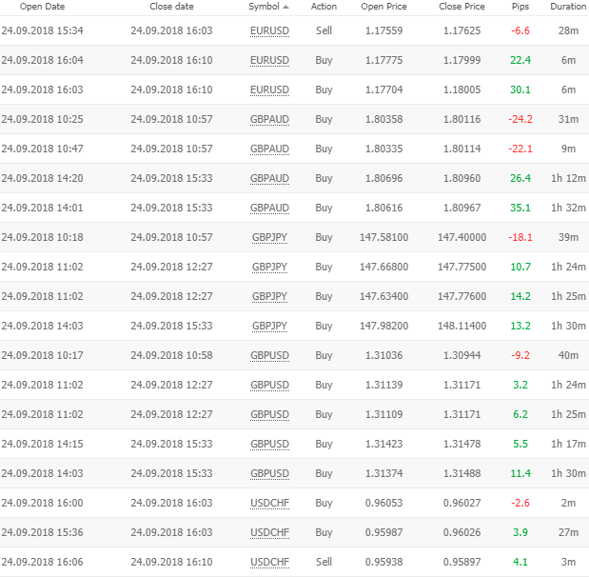Click open price 1.17775

coord(383,60)
